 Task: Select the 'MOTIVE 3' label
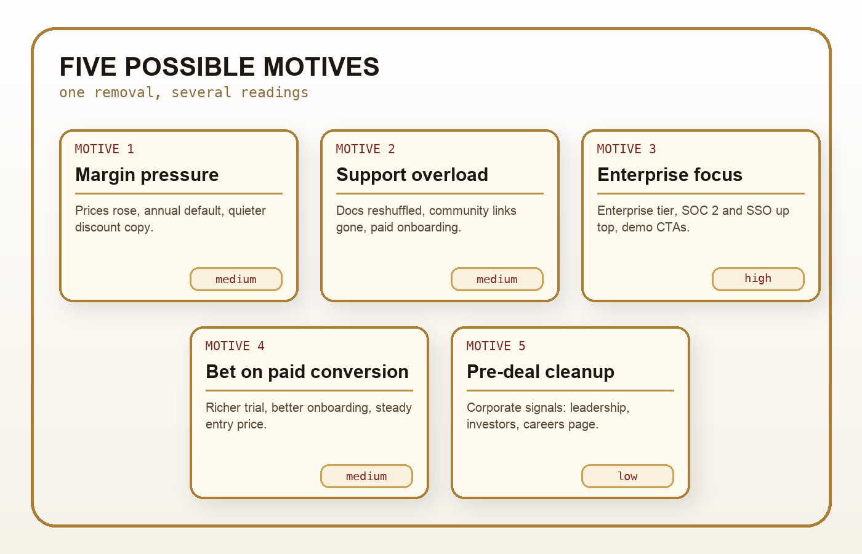627,149
